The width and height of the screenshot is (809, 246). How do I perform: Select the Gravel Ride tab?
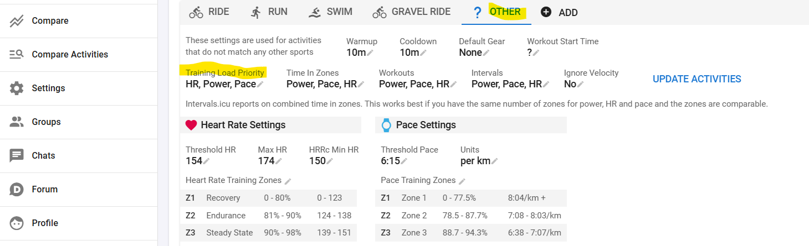(x=411, y=12)
